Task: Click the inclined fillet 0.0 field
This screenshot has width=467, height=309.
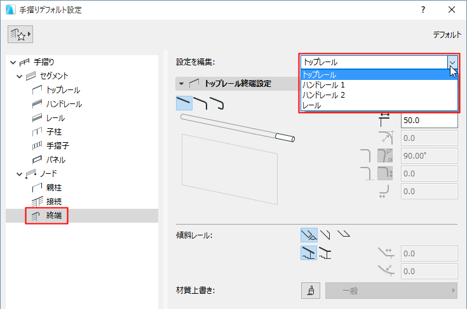Action: point(429,271)
